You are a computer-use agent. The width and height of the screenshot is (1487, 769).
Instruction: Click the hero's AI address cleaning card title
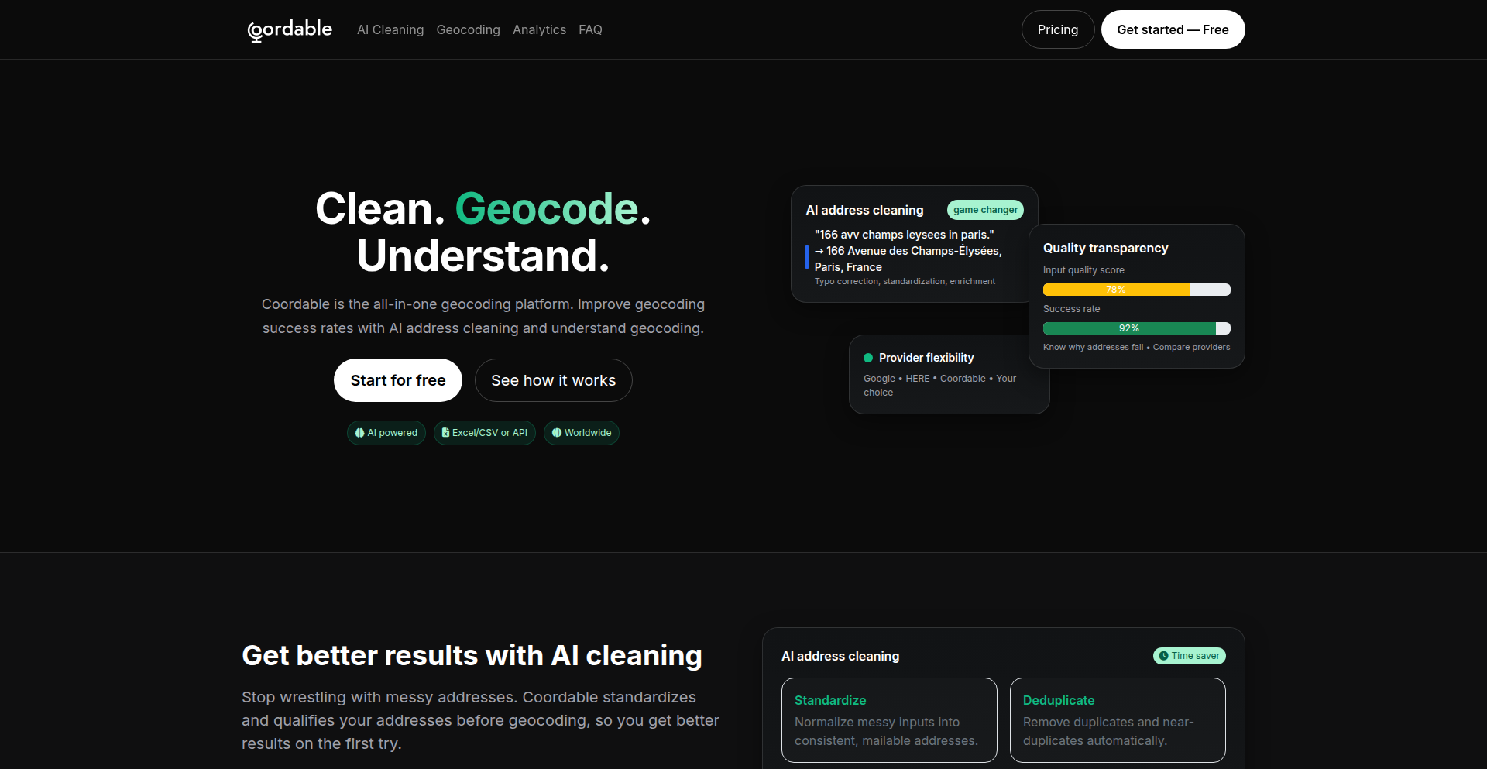click(x=864, y=210)
